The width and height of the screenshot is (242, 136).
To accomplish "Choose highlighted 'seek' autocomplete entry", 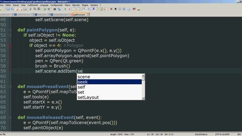I will coord(109,82).
